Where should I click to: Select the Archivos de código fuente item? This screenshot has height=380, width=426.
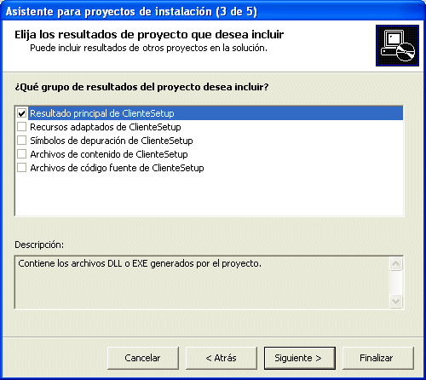pyautogui.click(x=117, y=168)
